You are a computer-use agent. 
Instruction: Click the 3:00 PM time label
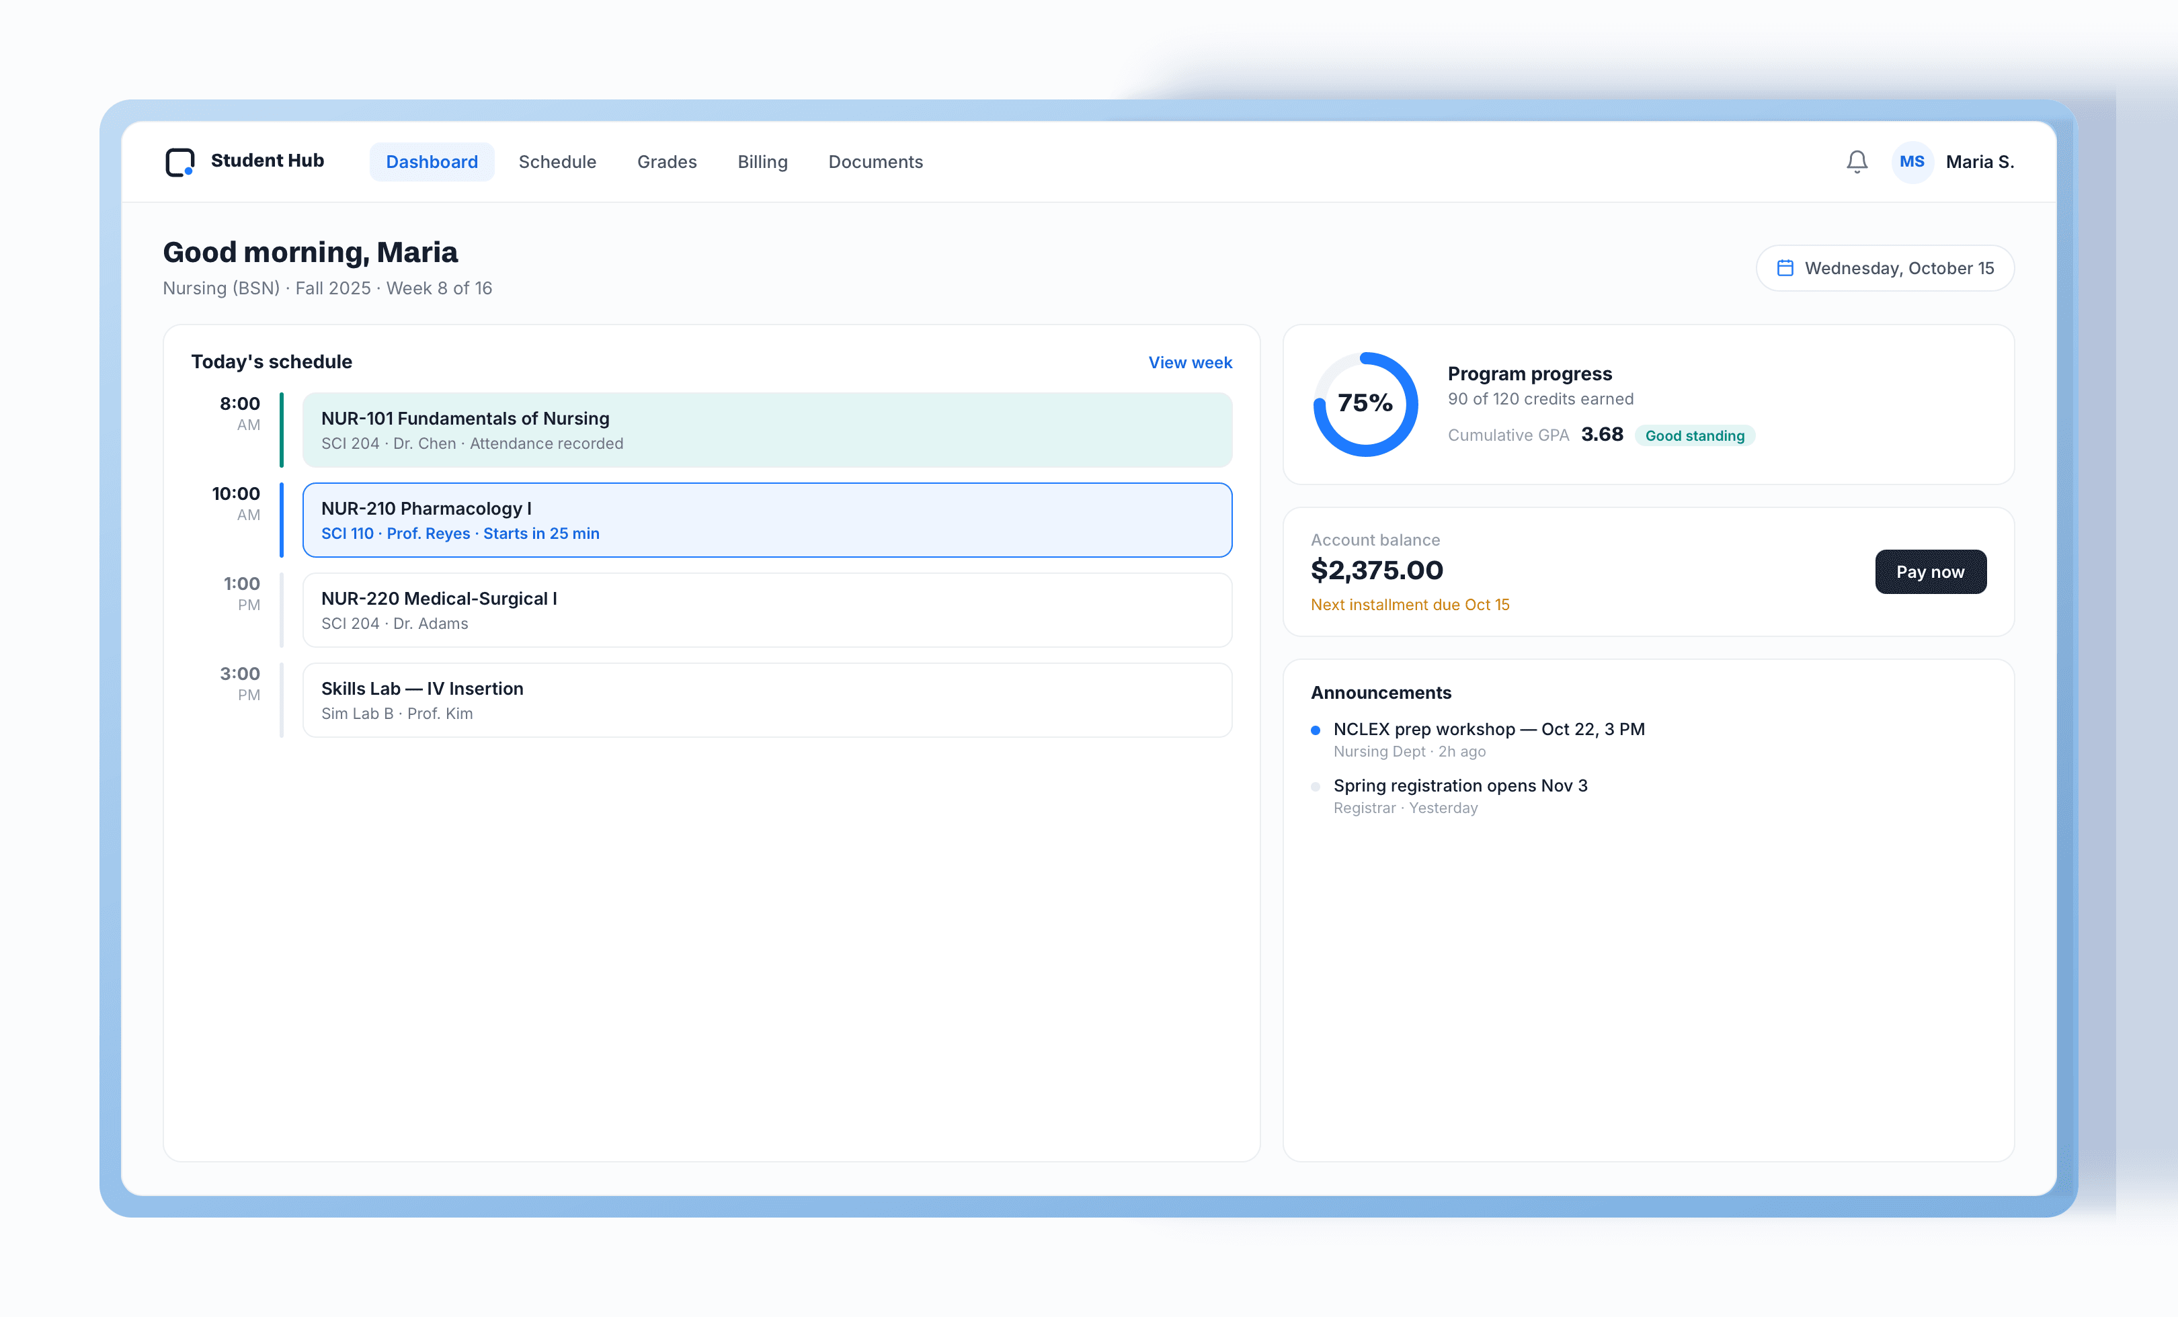pyautogui.click(x=241, y=683)
